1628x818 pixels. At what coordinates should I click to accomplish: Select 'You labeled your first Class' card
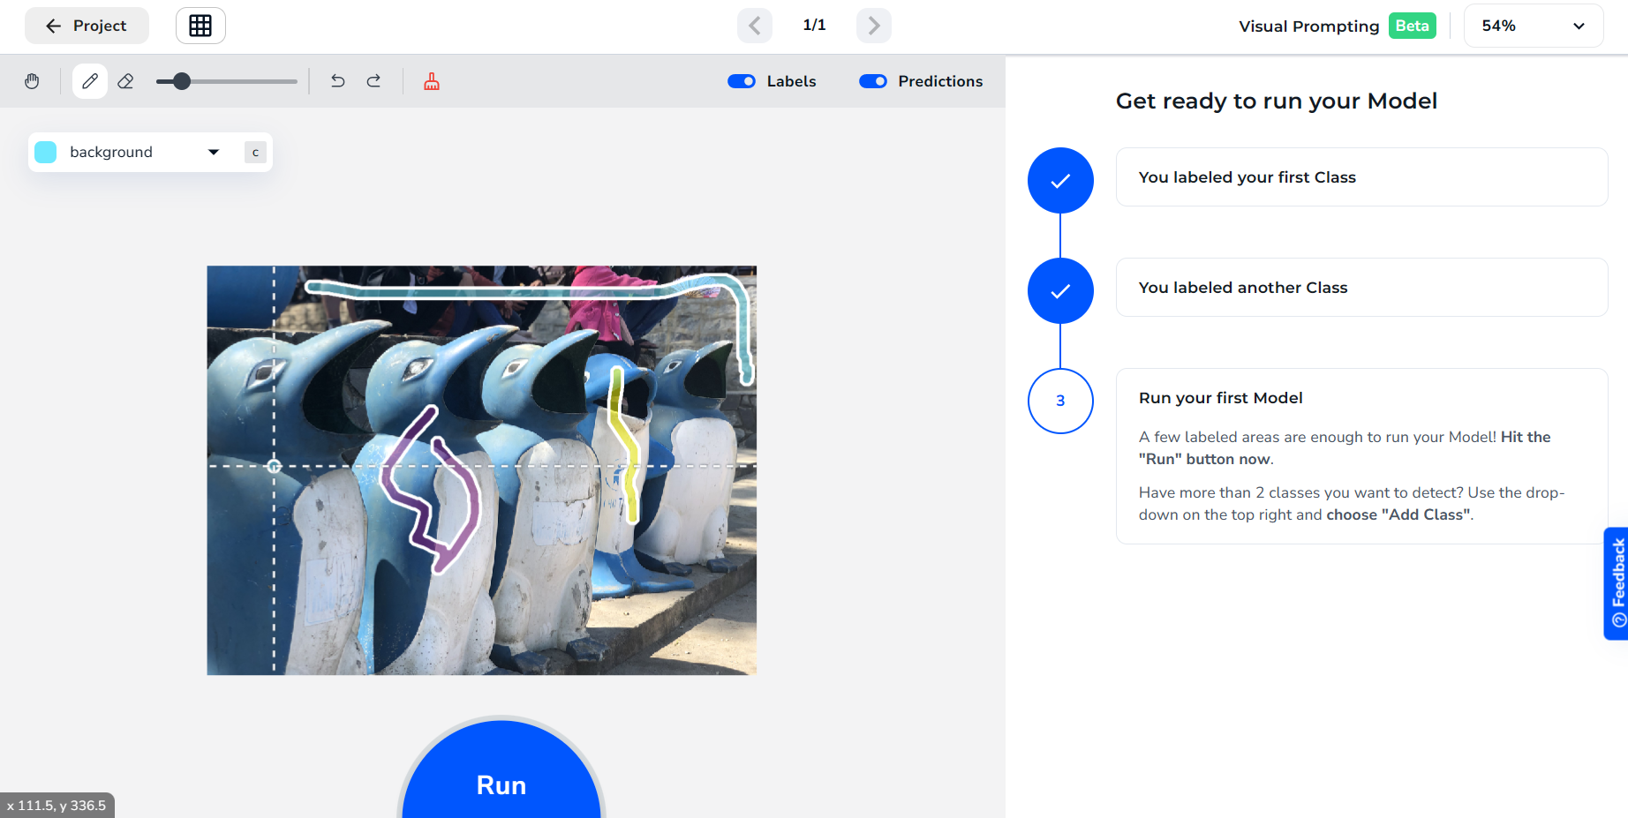pos(1361,176)
